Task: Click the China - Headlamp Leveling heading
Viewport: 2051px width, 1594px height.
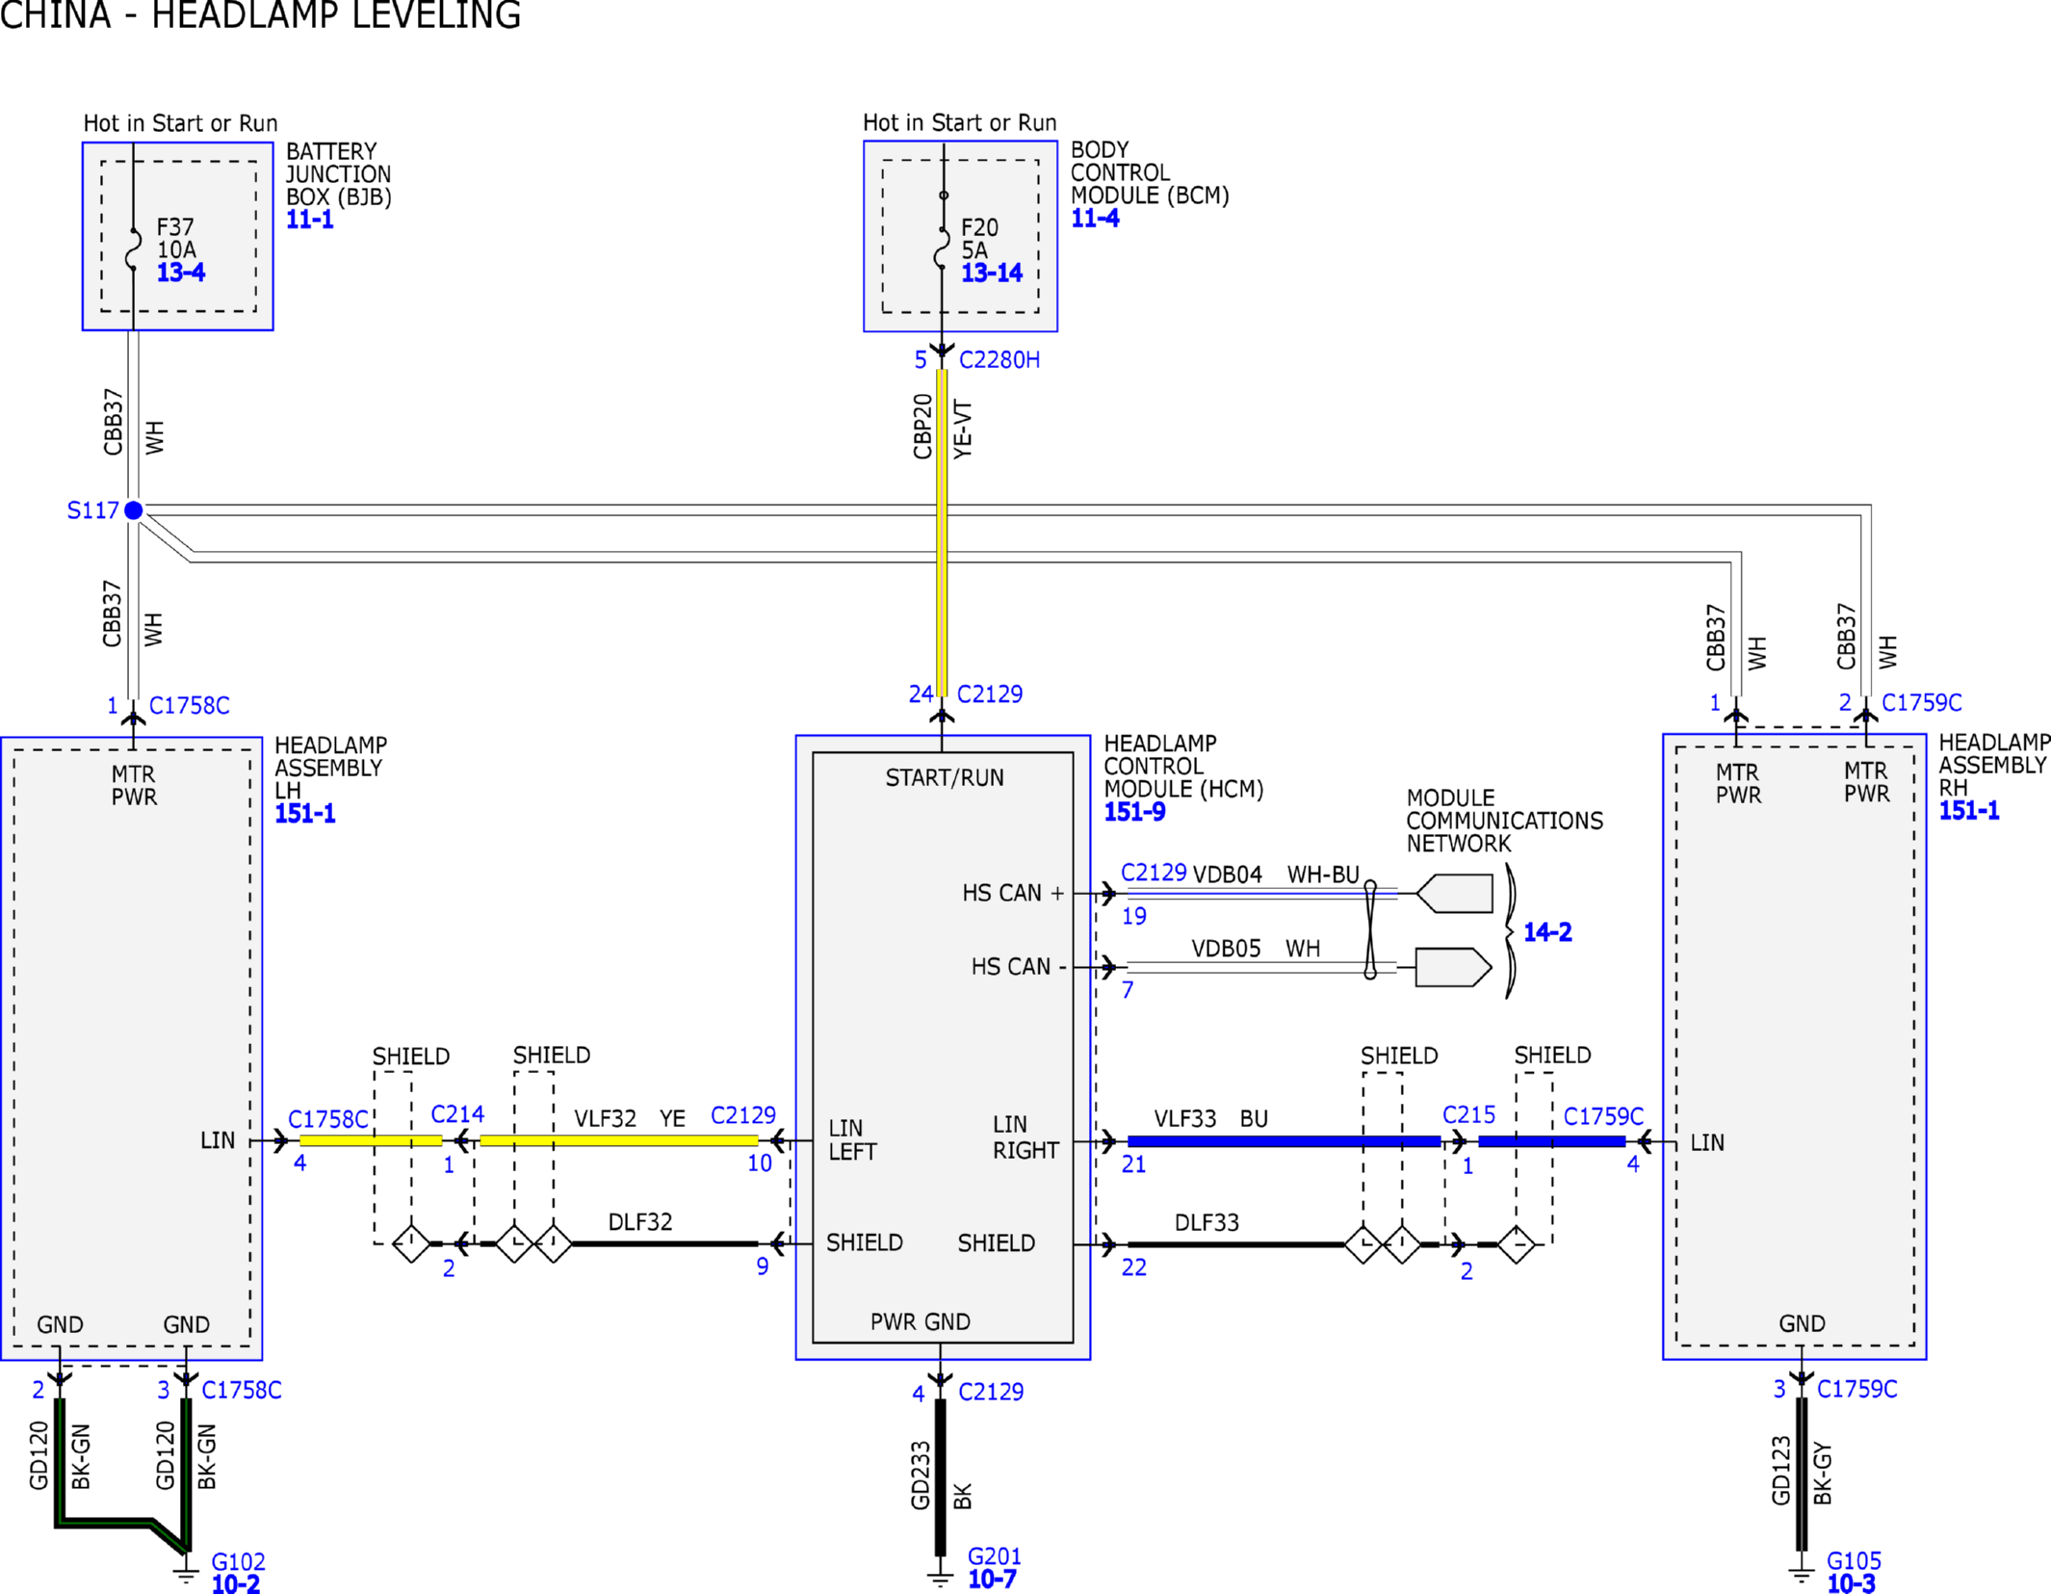Action: click(261, 15)
